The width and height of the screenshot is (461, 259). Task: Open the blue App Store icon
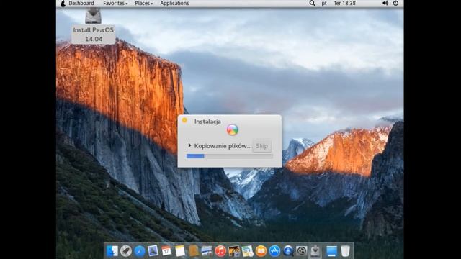[x=274, y=251]
